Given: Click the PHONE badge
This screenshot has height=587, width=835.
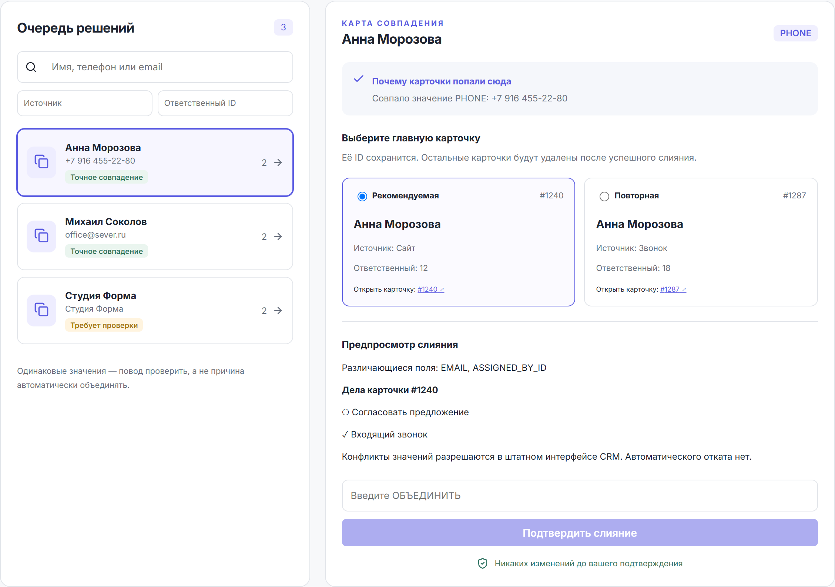Looking at the screenshot, I should [x=795, y=33].
